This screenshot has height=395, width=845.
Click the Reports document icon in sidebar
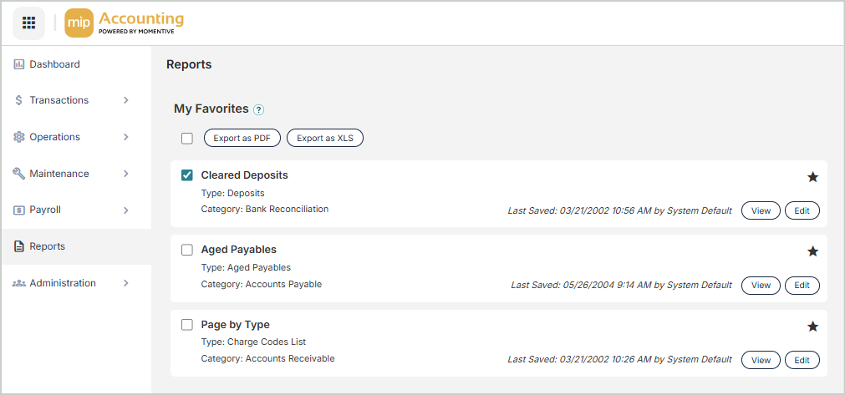(x=19, y=246)
